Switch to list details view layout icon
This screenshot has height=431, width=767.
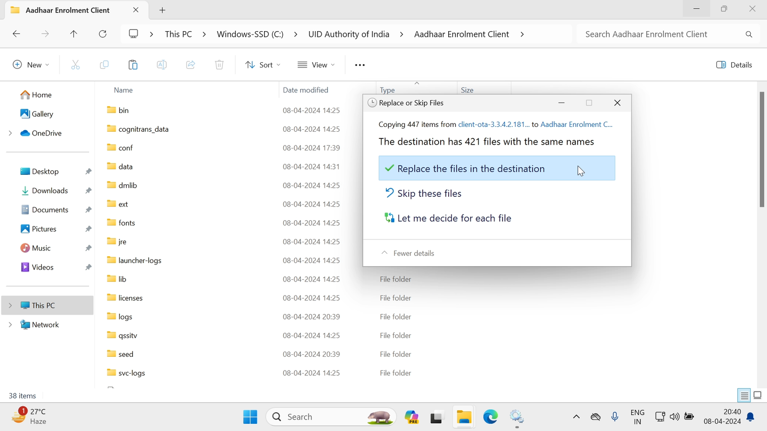coord(744,396)
